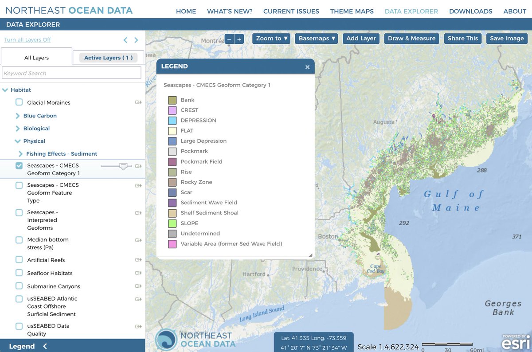Open info link for Submarine Canyons layer
Screen dimensions: 532x352
(138, 286)
